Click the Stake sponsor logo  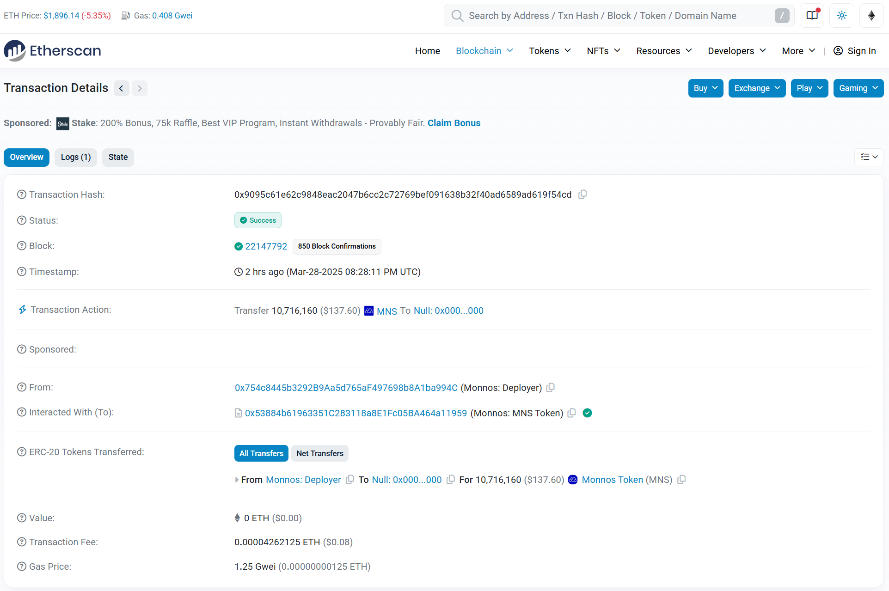[63, 124]
